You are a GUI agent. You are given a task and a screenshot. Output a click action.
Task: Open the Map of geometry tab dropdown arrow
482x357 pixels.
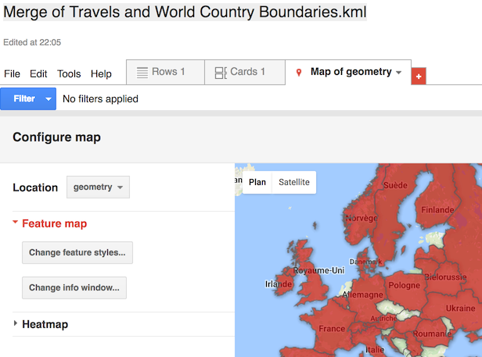tap(399, 73)
